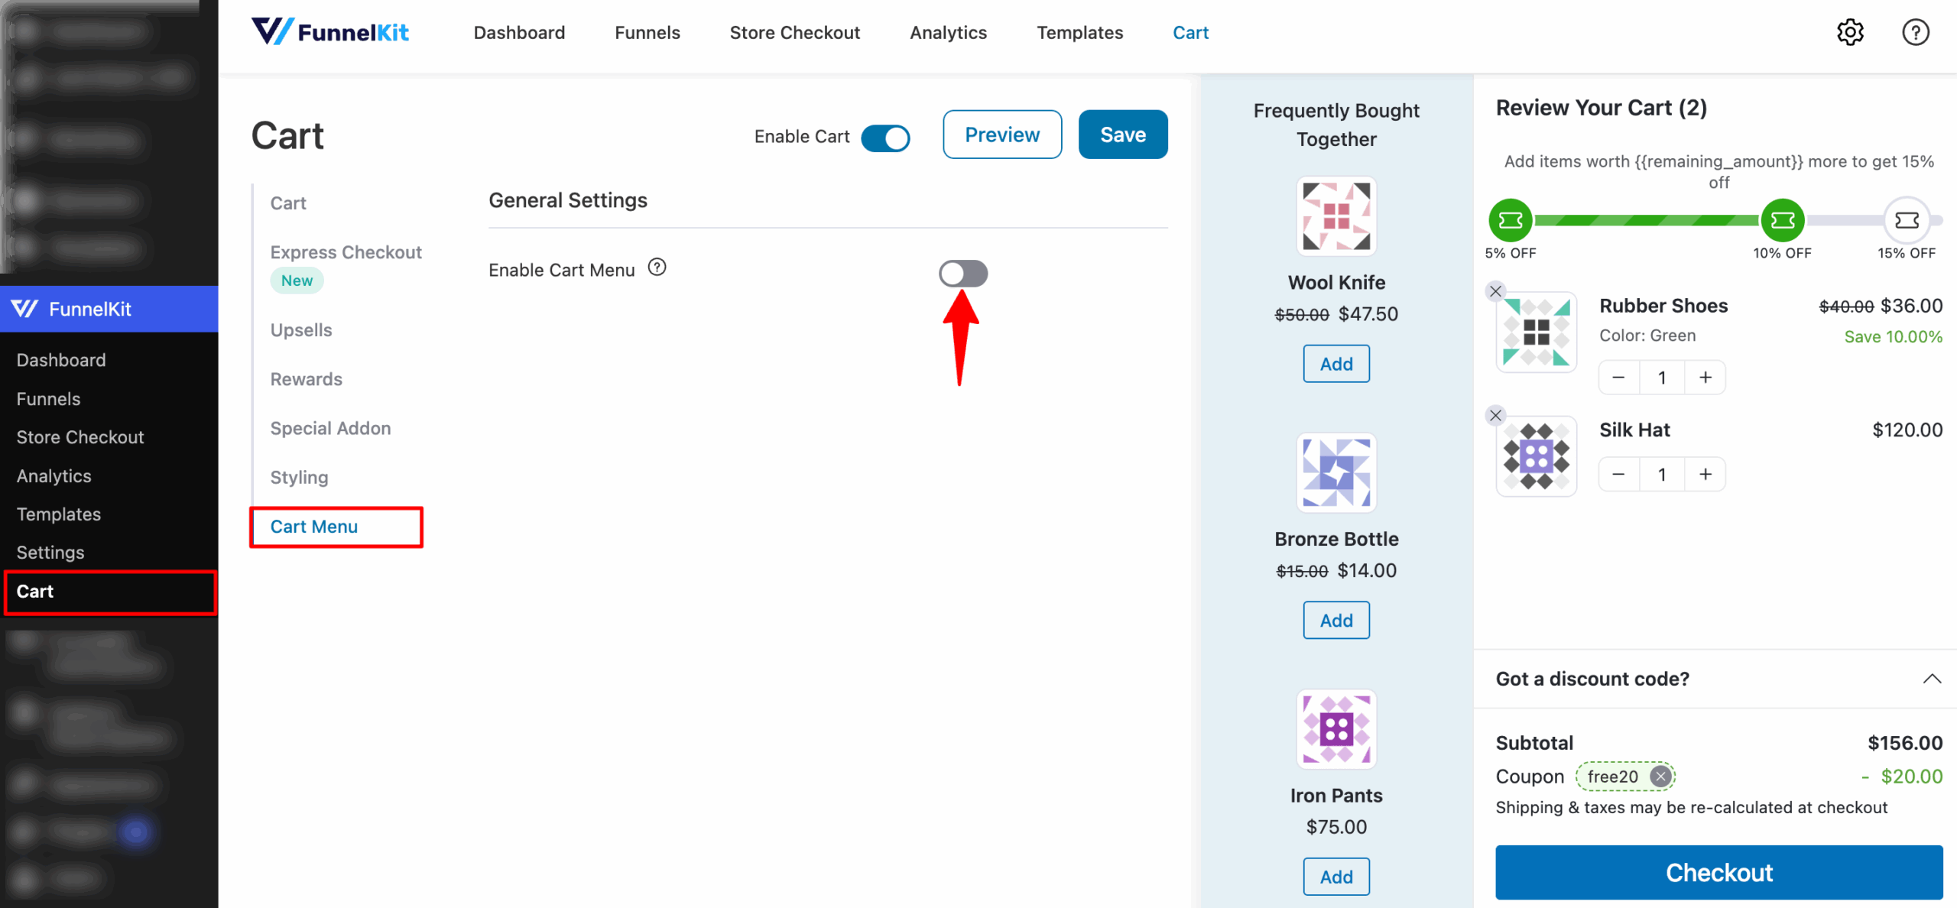Add Bronze Bottle from Frequently Bought Together
Viewport: 1957px width, 908px height.
coord(1335,620)
